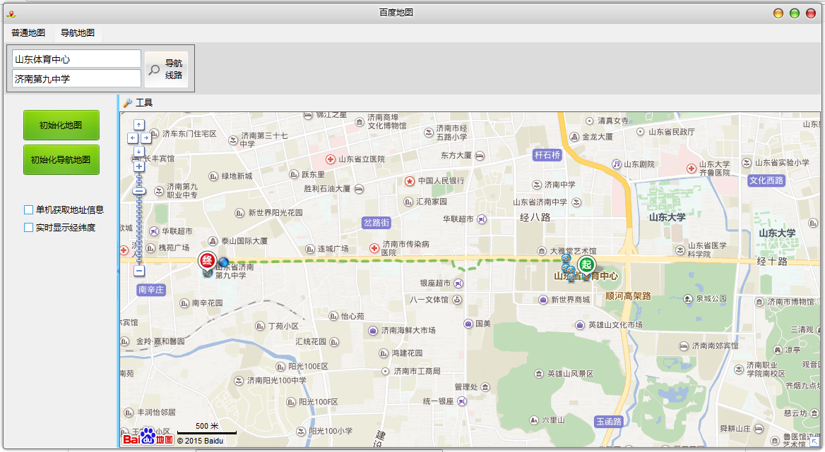Click the blue waypoint dot near destination
Viewport: 825px width, 452px height.
coord(224,262)
